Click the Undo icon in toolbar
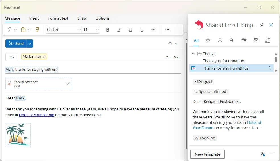Screen dimensions: 280x161 9,29
